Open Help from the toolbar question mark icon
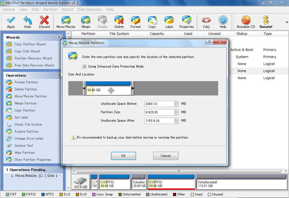This screenshot has height=198, width=289. tap(223, 22)
